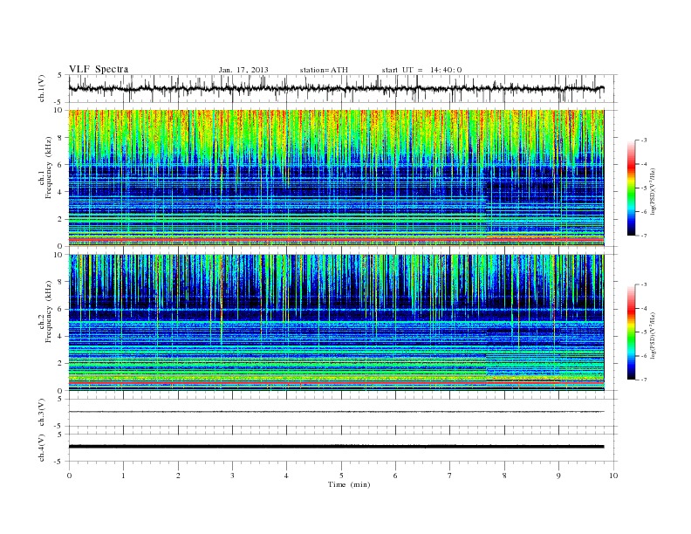Image resolution: width=691 pixels, height=534 pixels.
Task: Click the "ch.3(V)" axis label
Action: coord(42,412)
